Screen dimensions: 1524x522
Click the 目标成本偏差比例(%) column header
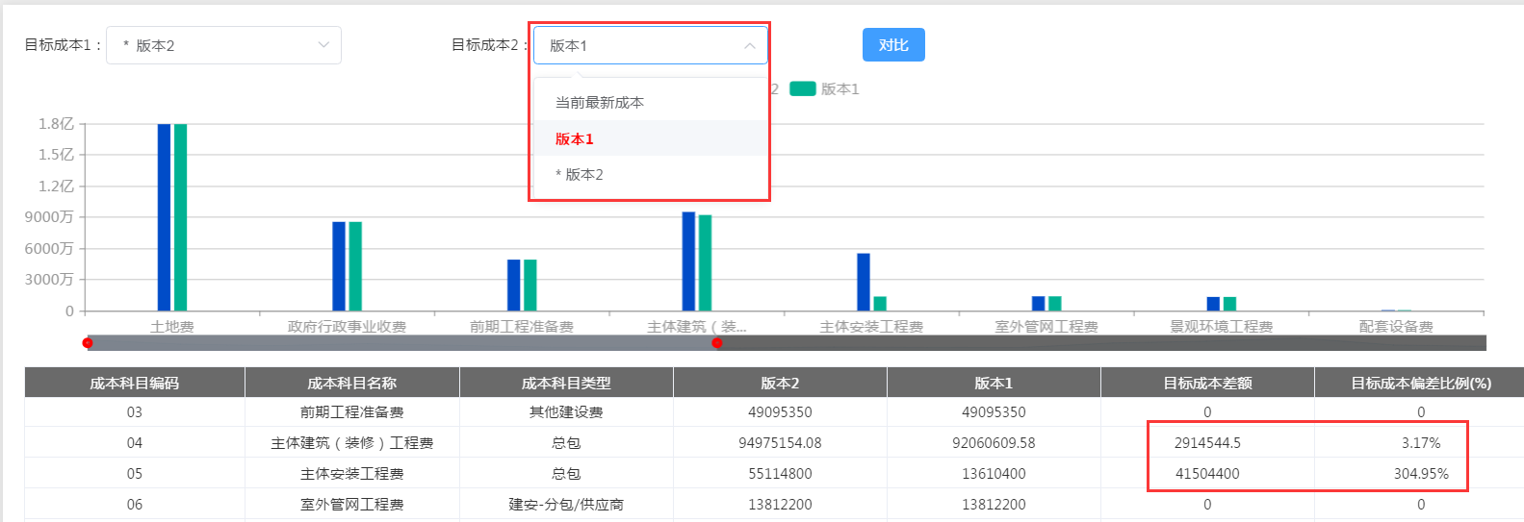pyautogui.click(x=1420, y=383)
